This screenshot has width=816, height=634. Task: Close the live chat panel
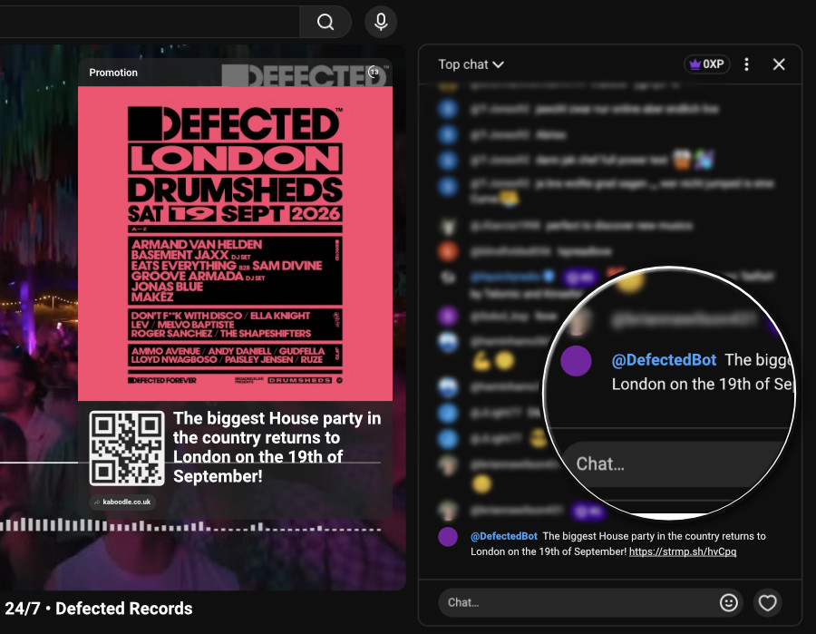(x=779, y=64)
